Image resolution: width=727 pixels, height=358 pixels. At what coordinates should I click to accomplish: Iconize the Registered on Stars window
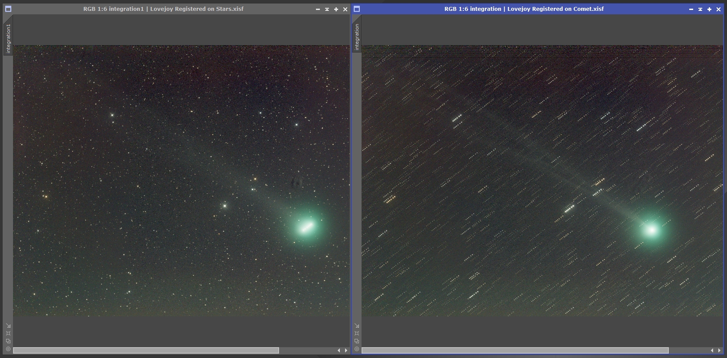(318, 9)
